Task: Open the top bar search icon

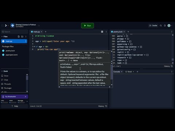Action: (x=161, y=25)
